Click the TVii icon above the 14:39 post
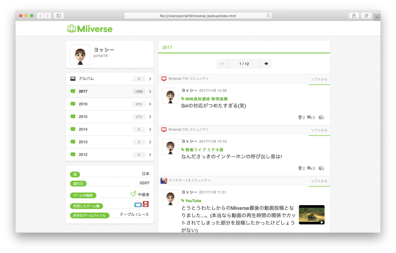The width and height of the screenshot is (396, 253). pos(164,79)
